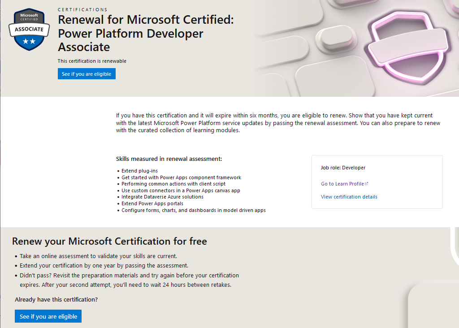Select 'Performing common actions with client script'
This screenshot has height=328, width=459.
(x=173, y=184)
